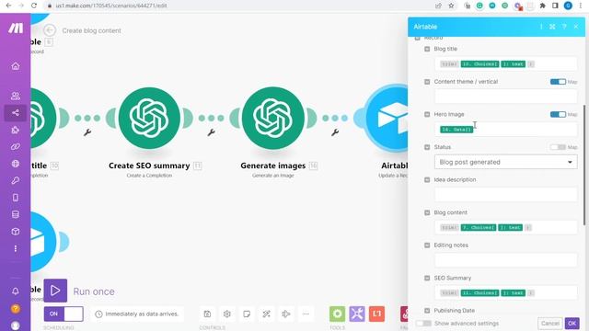Open Data structures cube icon in sidebar

16,232
